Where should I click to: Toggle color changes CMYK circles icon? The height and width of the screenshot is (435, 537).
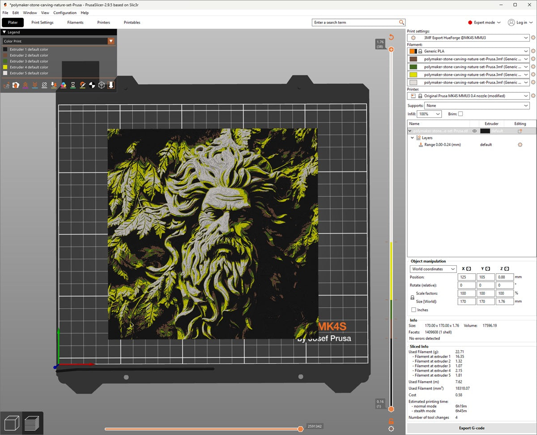pos(63,85)
